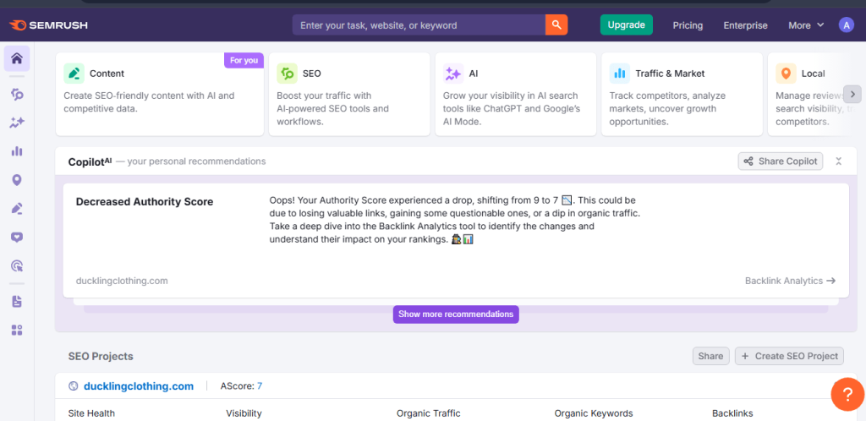Screen dimensions: 866x421
Task: Open the orange help question mark button
Action: [847, 394]
